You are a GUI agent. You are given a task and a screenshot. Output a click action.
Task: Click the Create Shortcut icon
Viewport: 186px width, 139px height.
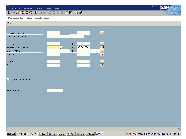(x=71, y=13)
